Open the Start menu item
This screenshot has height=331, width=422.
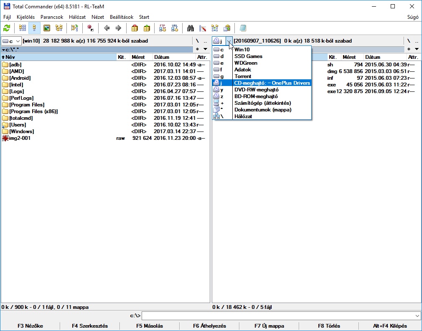(144, 17)
